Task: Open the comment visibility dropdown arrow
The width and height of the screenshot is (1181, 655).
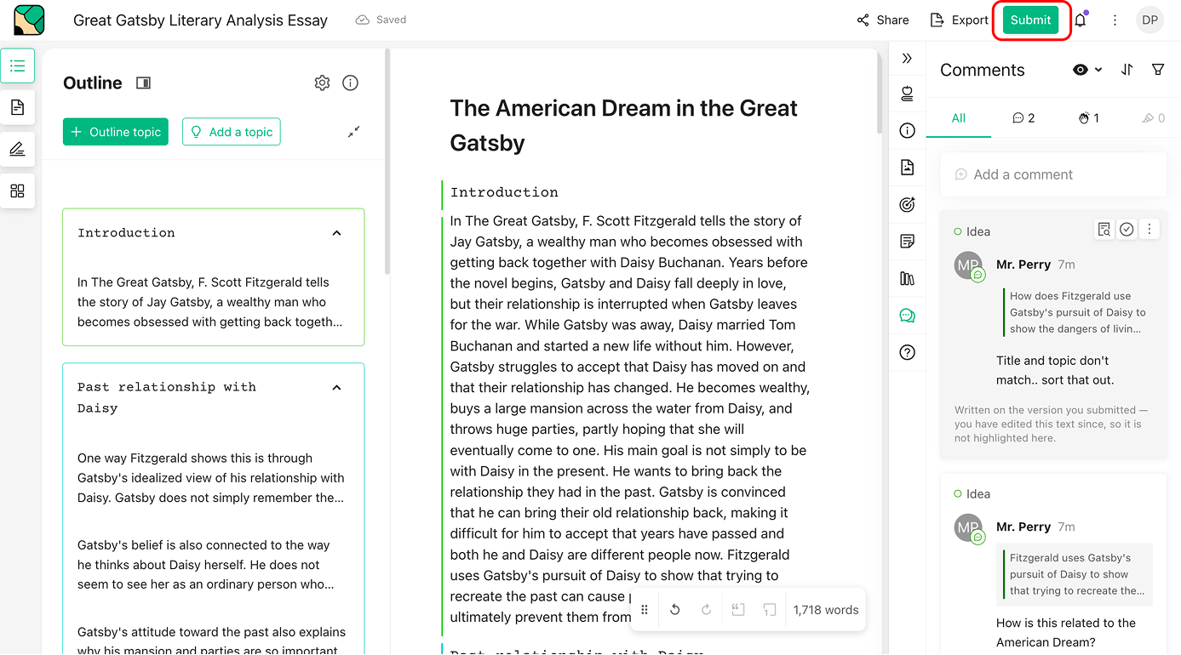Action: (x=1098, y=70)
